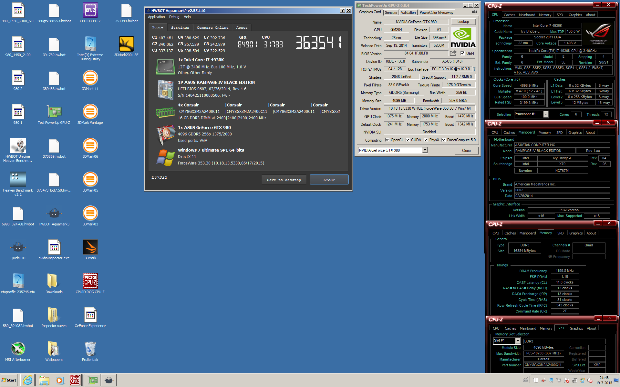Click NVIDIA logo in GPU-Z
Image resolution: width=620 pixels, height=387 pixels.
[x=463, y=37]
